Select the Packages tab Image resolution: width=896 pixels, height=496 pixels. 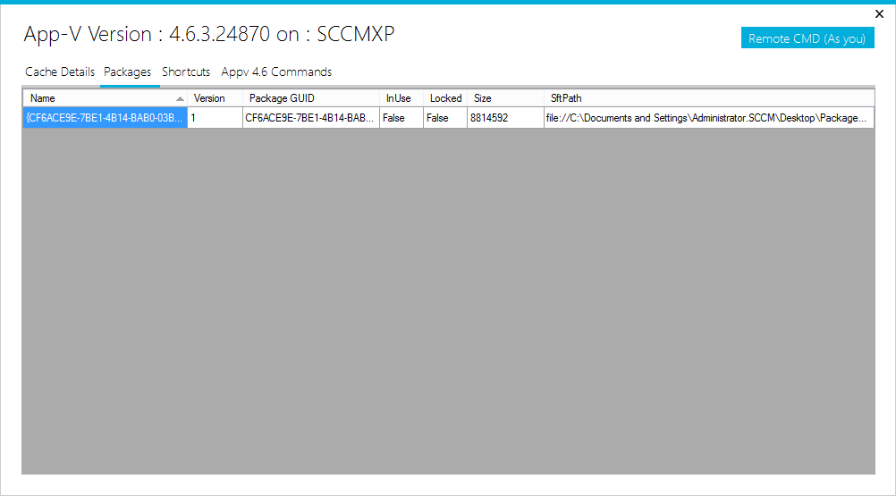tap(128, 71)
